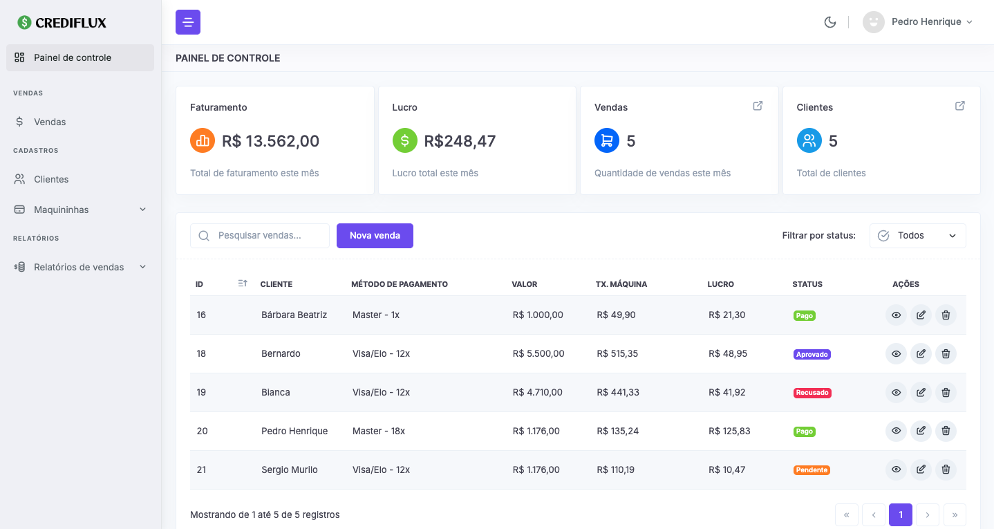Click the Nova venda button
The height and width of the screenshot is (529, 994).
375,236
